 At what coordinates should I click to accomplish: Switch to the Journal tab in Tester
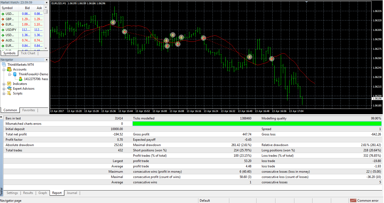(x=72, y=193)
